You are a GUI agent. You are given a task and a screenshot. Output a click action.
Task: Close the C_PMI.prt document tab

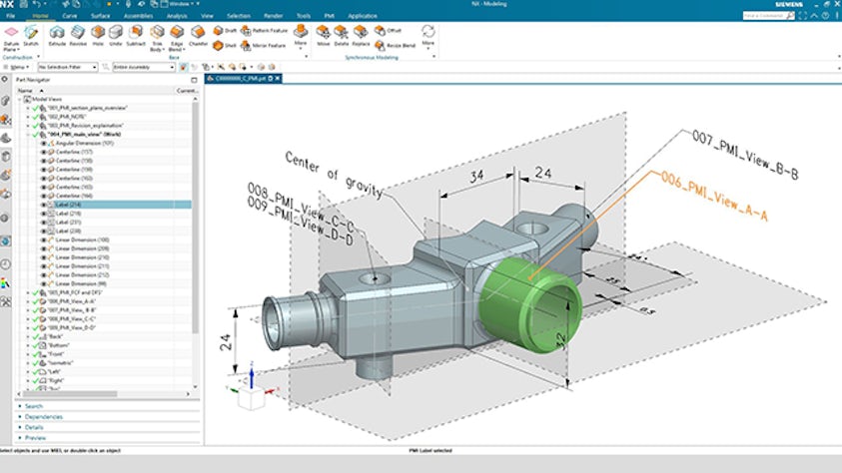pyautogui.click(x=278, y=78)
